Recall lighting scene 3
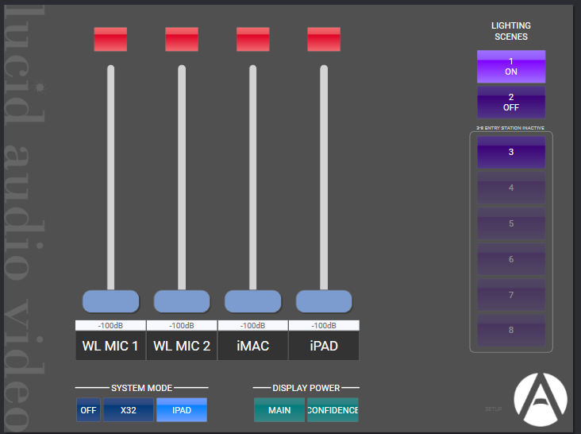 (x=511, y=152)
